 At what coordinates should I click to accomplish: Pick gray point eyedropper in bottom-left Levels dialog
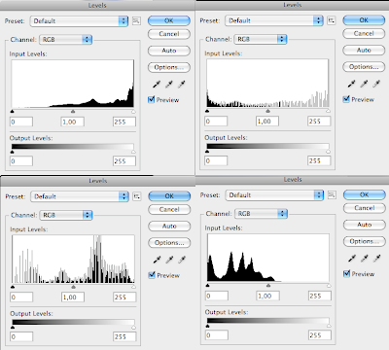[x=169, y=260]
